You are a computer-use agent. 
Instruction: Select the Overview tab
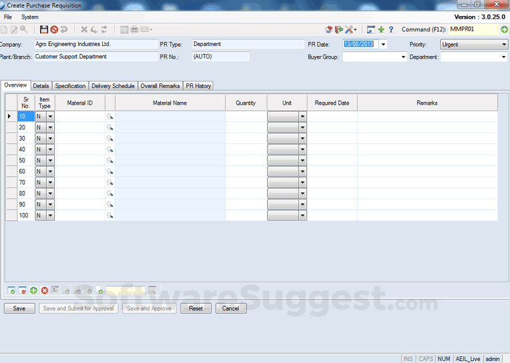click(15, 85)
